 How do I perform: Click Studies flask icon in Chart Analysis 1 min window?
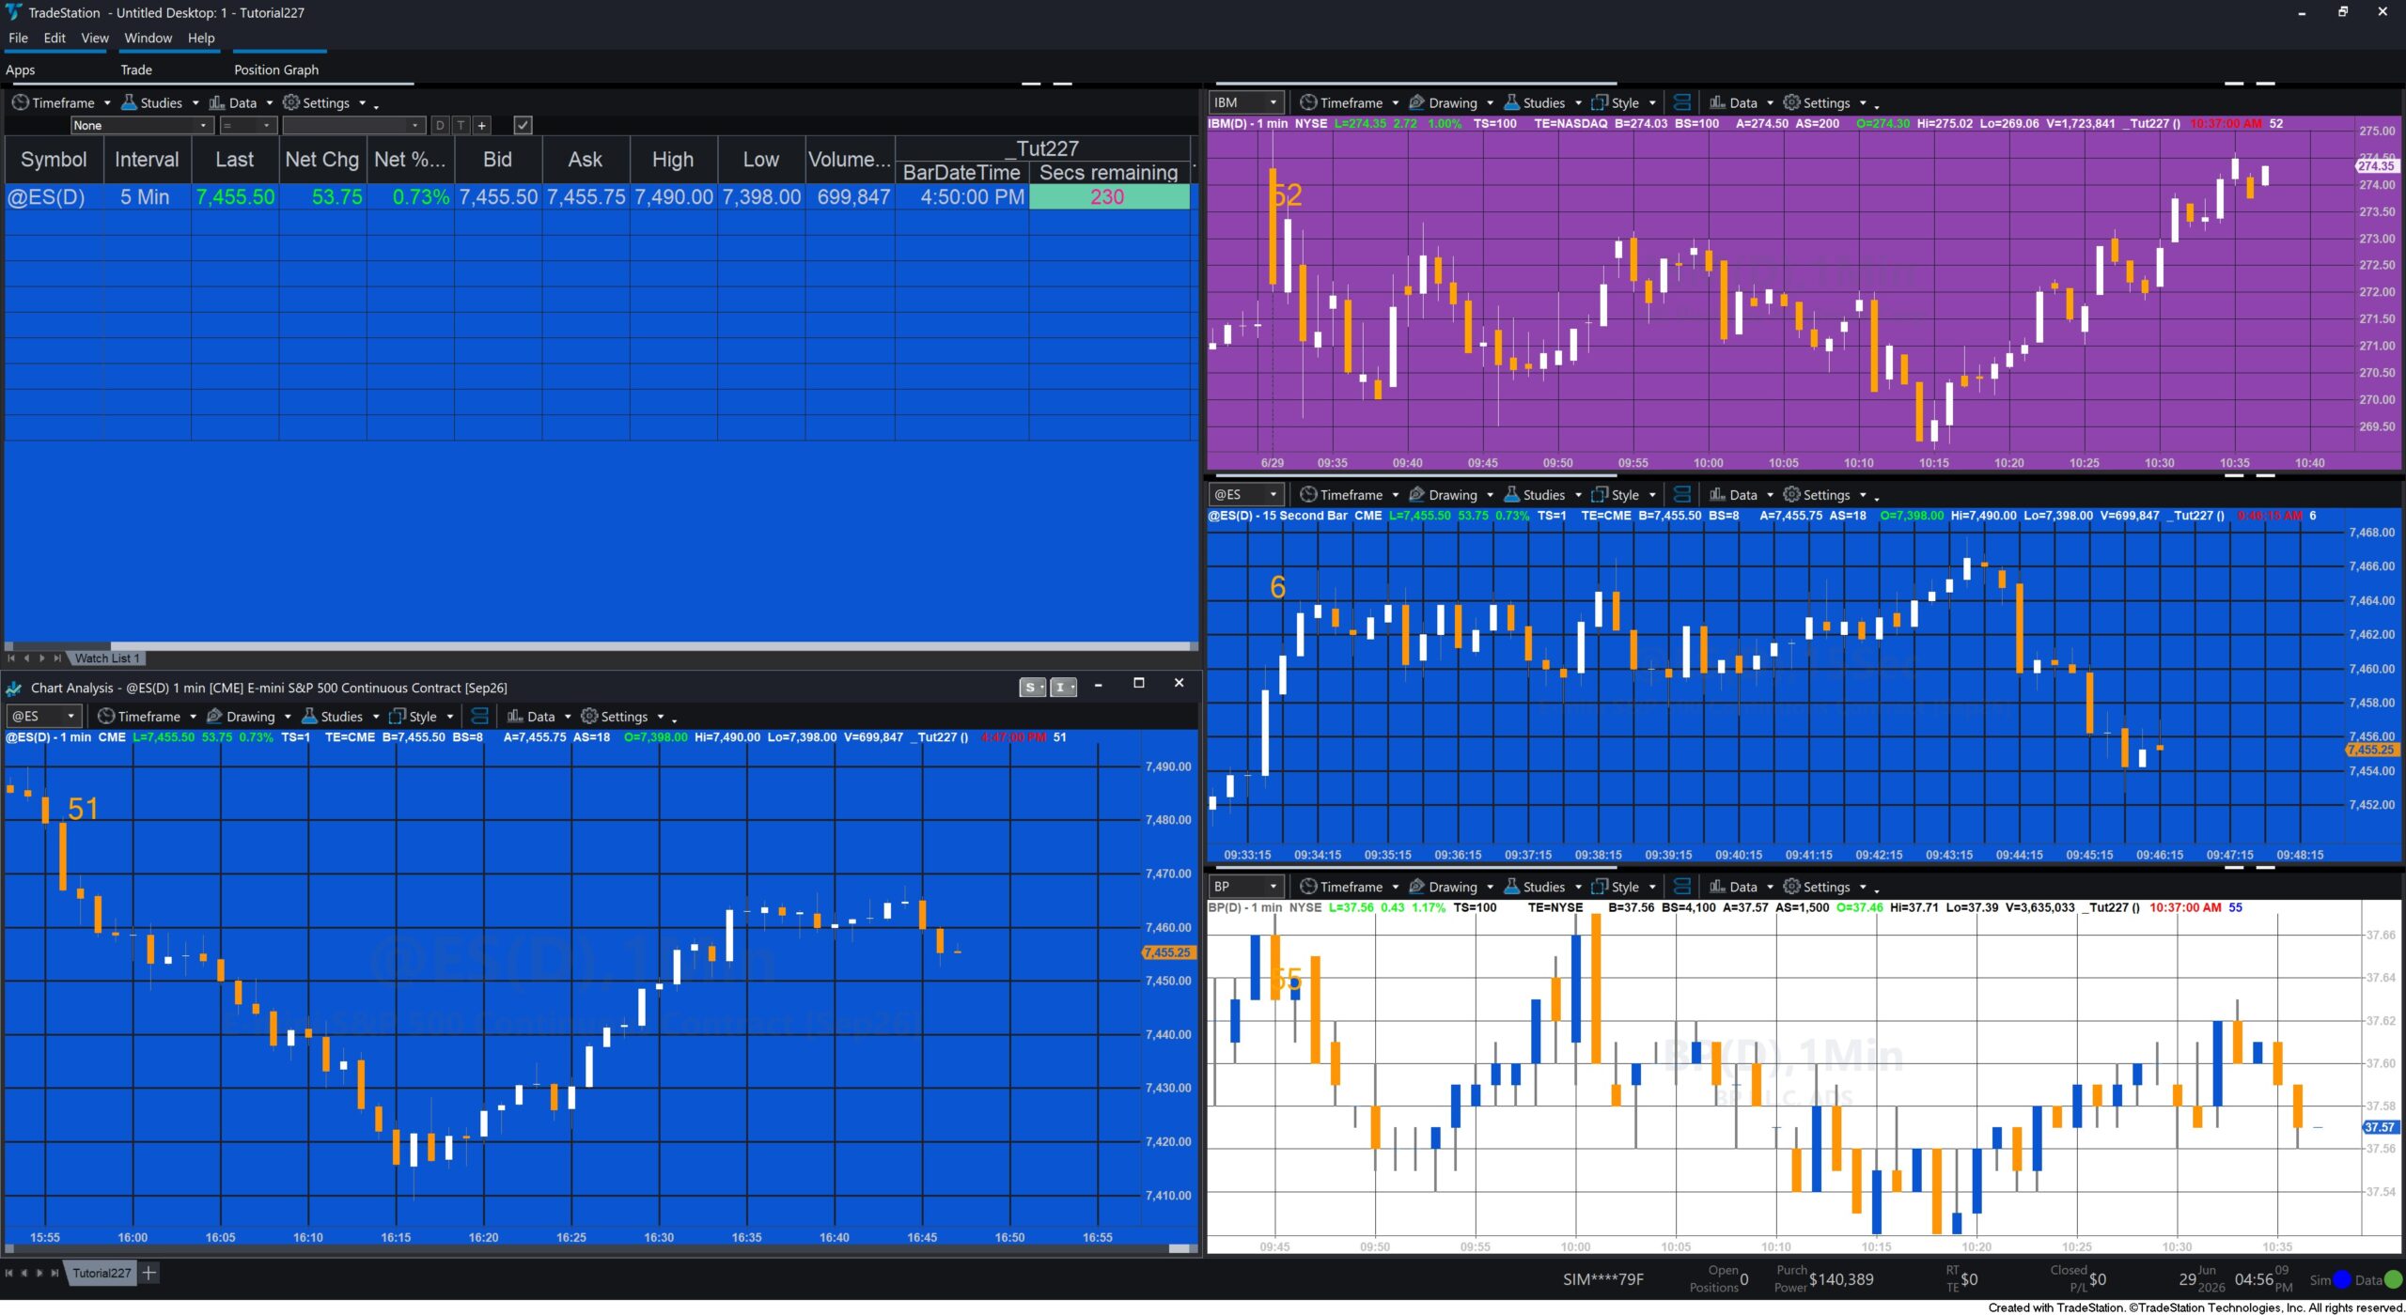(x=309, y=716)
